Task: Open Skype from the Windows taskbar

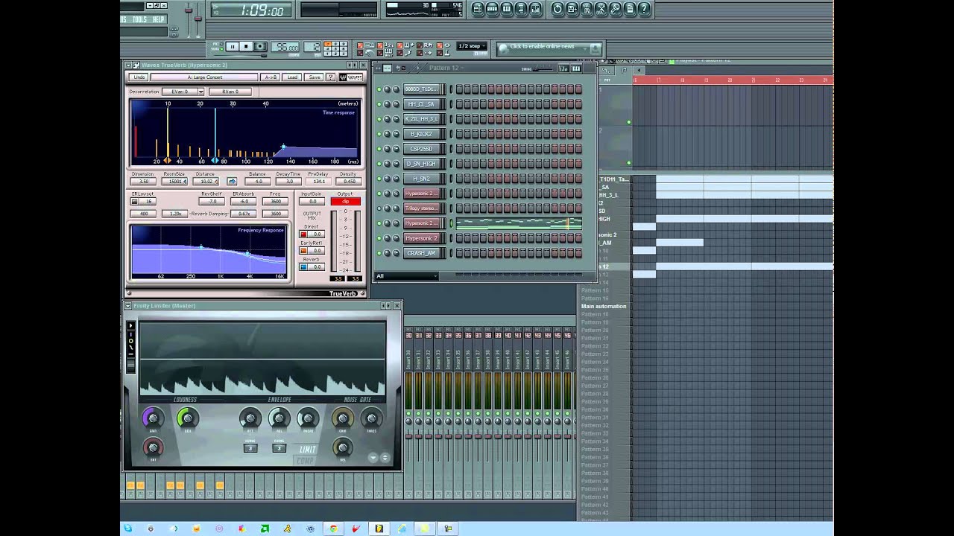Action: (x=128, y=529)
